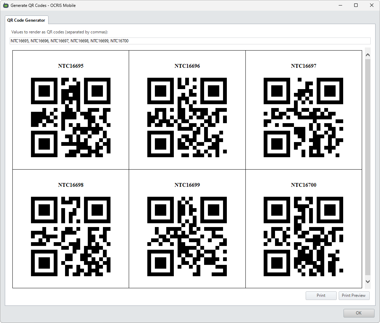Screen dimensions: 380x323
Task: Open Print Preview
Action: click(354, 295)
